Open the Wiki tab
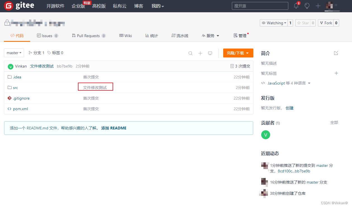352x207 pixels. point(125,35)
